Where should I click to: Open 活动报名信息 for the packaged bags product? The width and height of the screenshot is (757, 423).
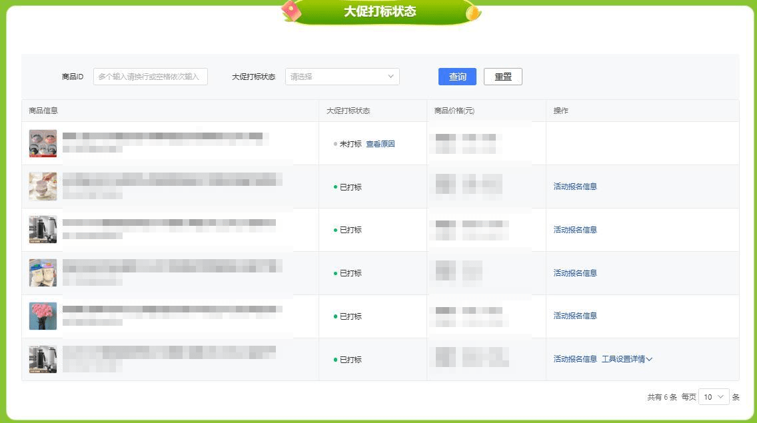[x=575, y=273]
